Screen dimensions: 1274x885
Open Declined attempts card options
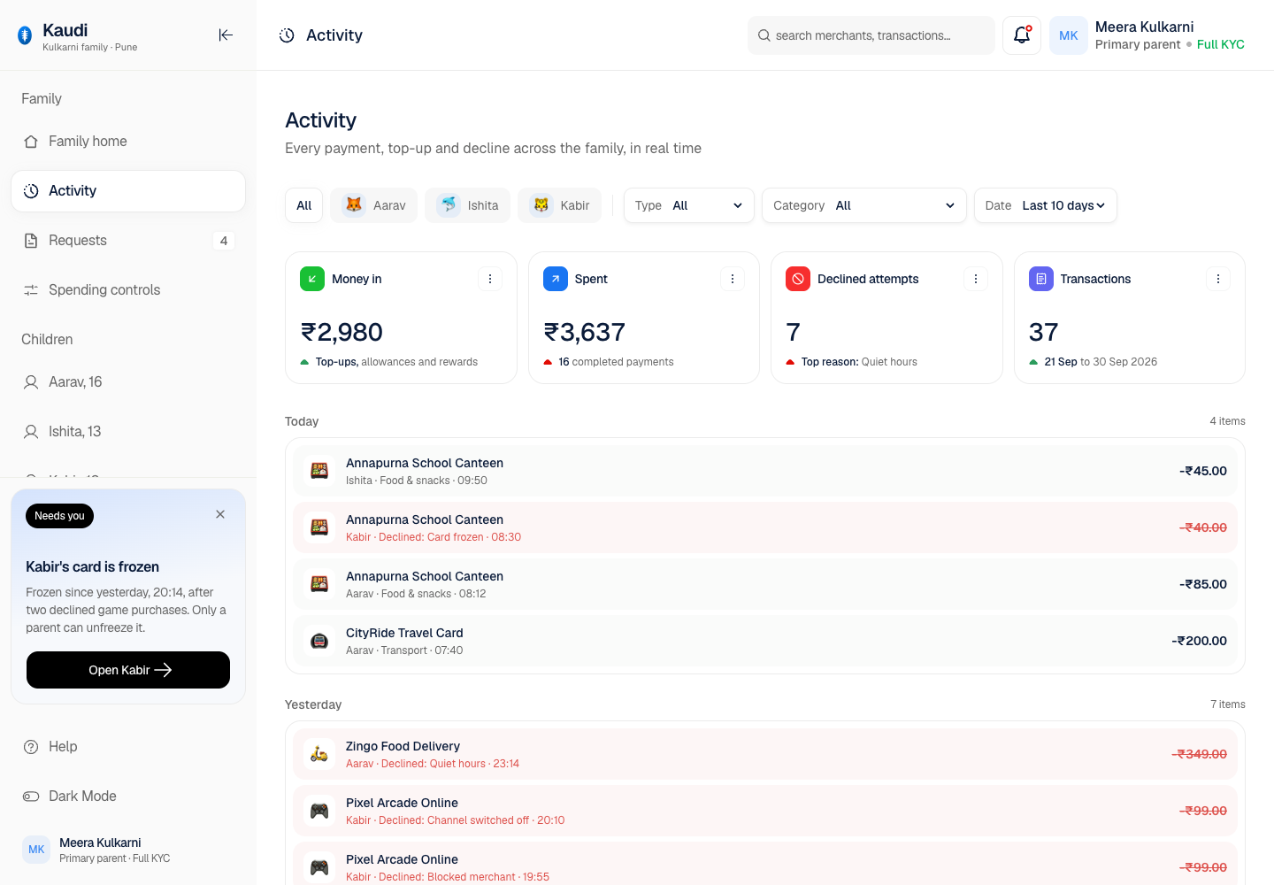(x=976, y=279)
